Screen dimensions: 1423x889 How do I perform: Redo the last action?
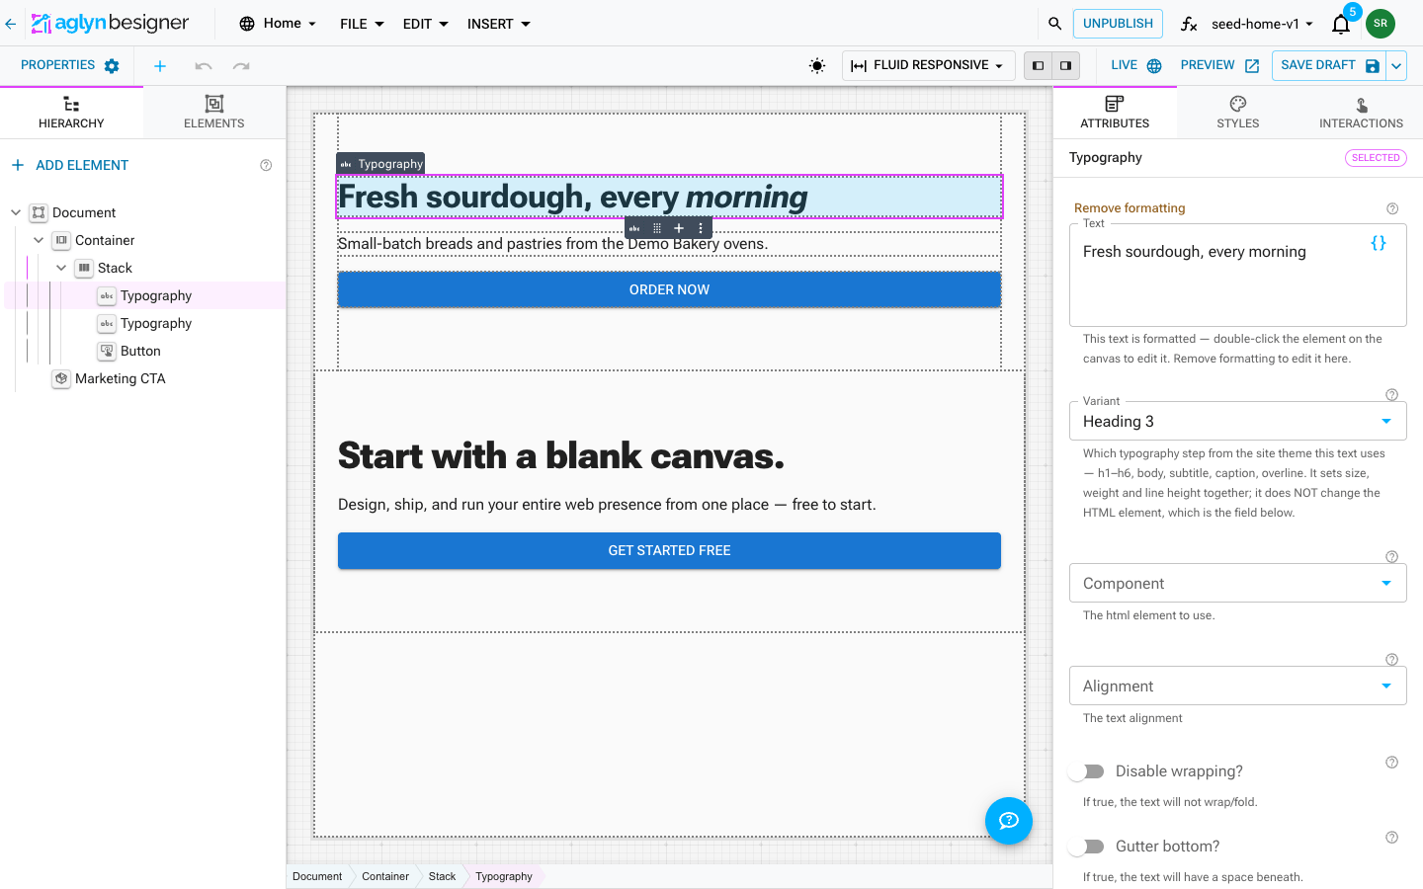[x=241, y=66]
